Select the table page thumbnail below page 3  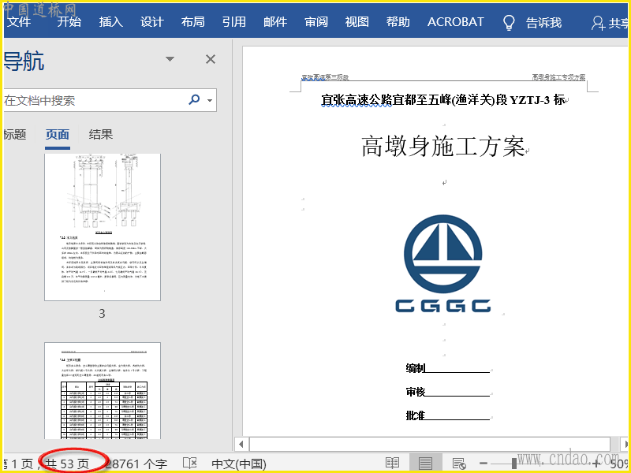103,390
